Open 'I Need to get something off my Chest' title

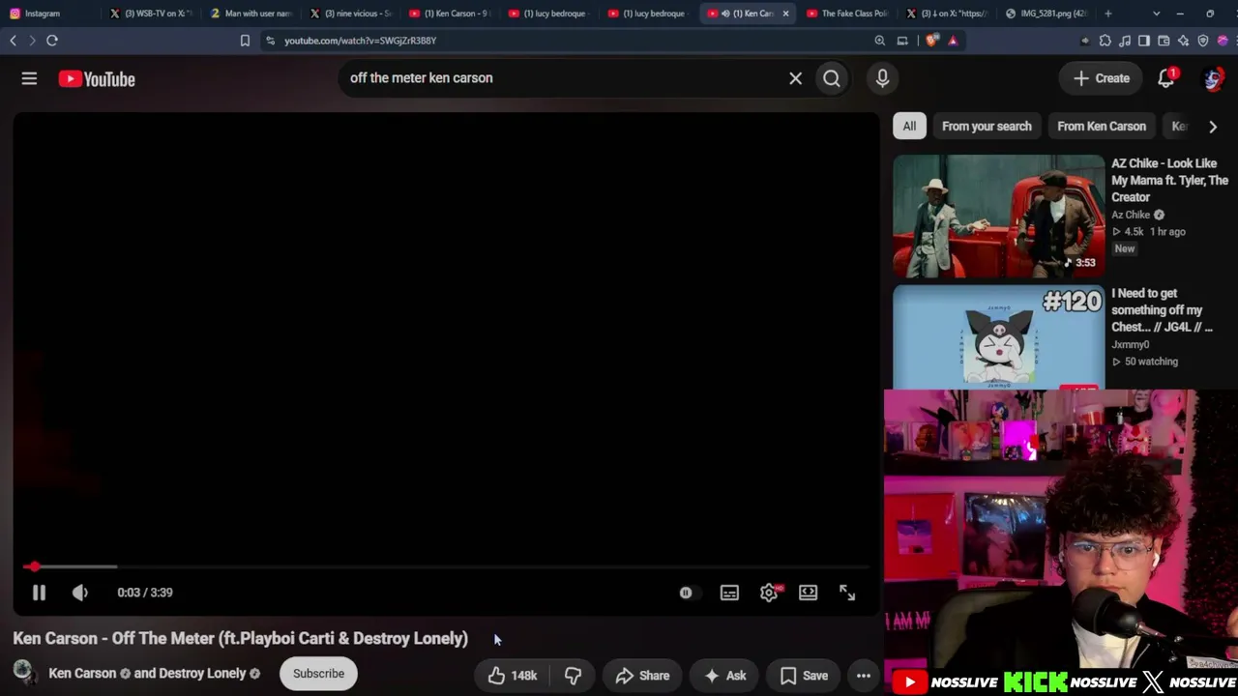(1162, 309)
